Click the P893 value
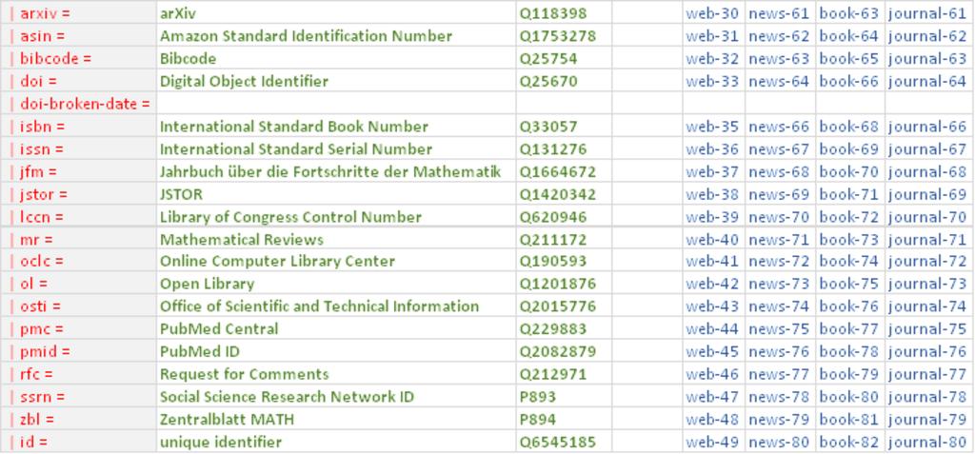975x454 pixels. pyautogui.click(x=538, y=397)
